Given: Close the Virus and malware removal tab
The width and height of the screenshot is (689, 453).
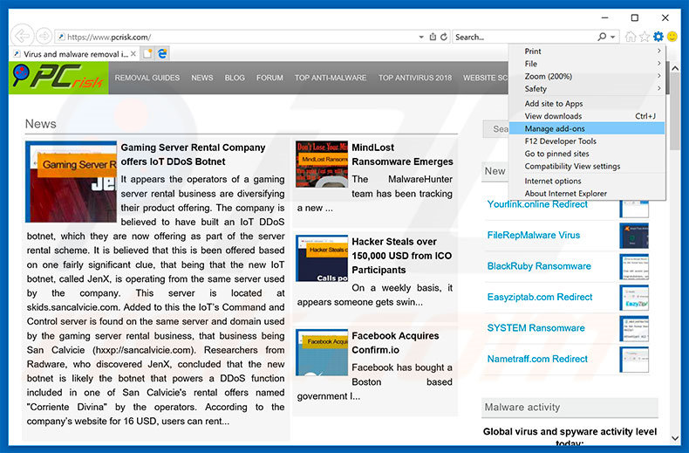Looking at the screenshot, I should (133, 53).
